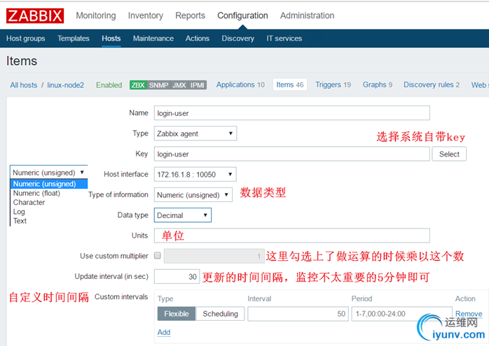
Task: Go to Maintenance submenu
Action: [153, 38]
